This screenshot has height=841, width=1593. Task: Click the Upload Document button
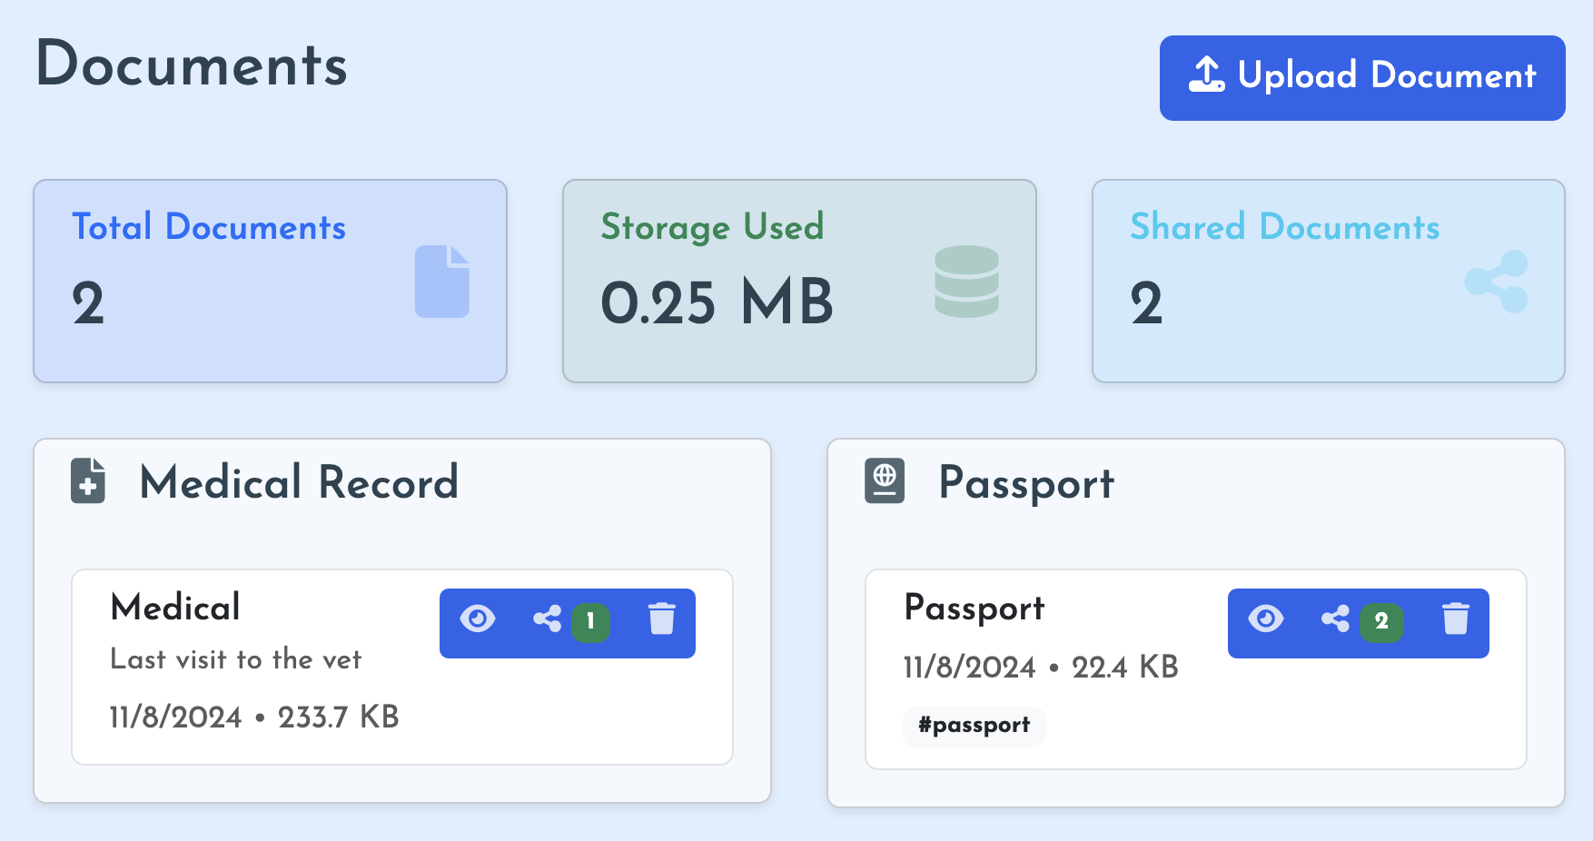pyautogui.click(x=1361, y=78)
